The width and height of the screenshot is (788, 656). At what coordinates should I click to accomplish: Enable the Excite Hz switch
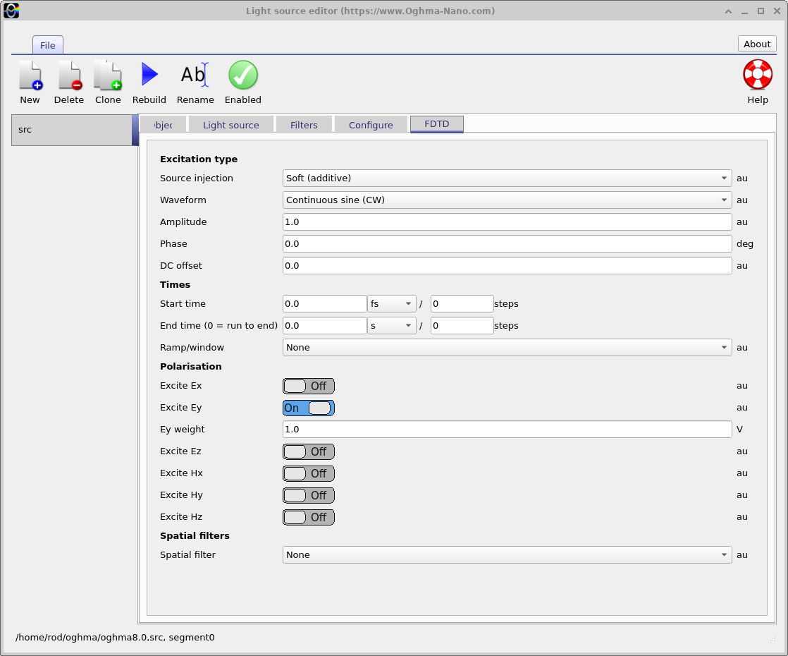tap(308, 517)
